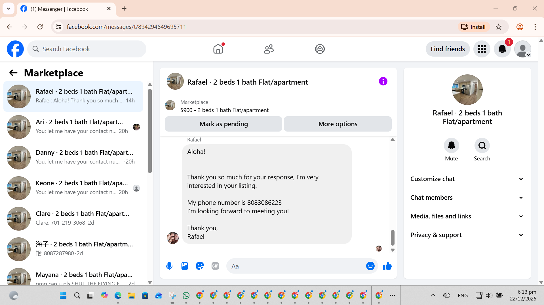Open conversation information purple i icon

tap(383, 81)
